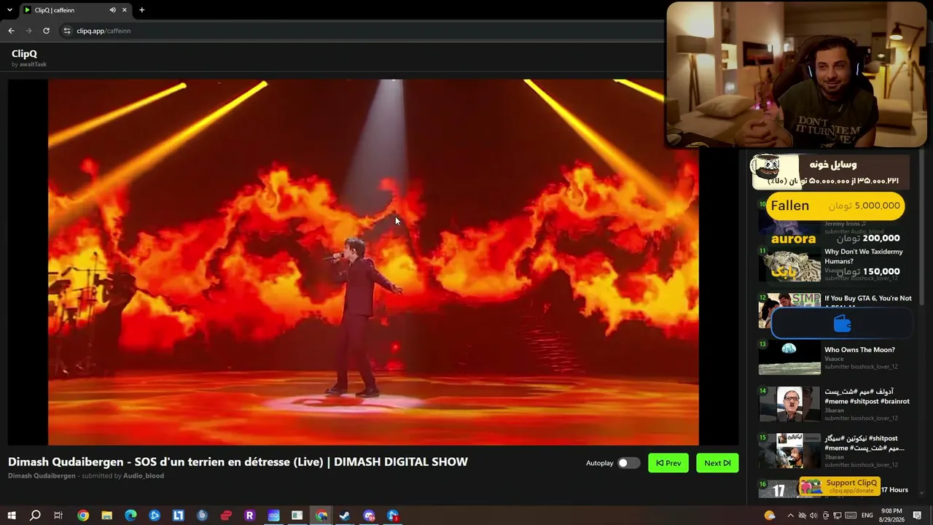Open Discord from the taskbar
Viewport: 933px width, 525px height.
tap(369, 516)
